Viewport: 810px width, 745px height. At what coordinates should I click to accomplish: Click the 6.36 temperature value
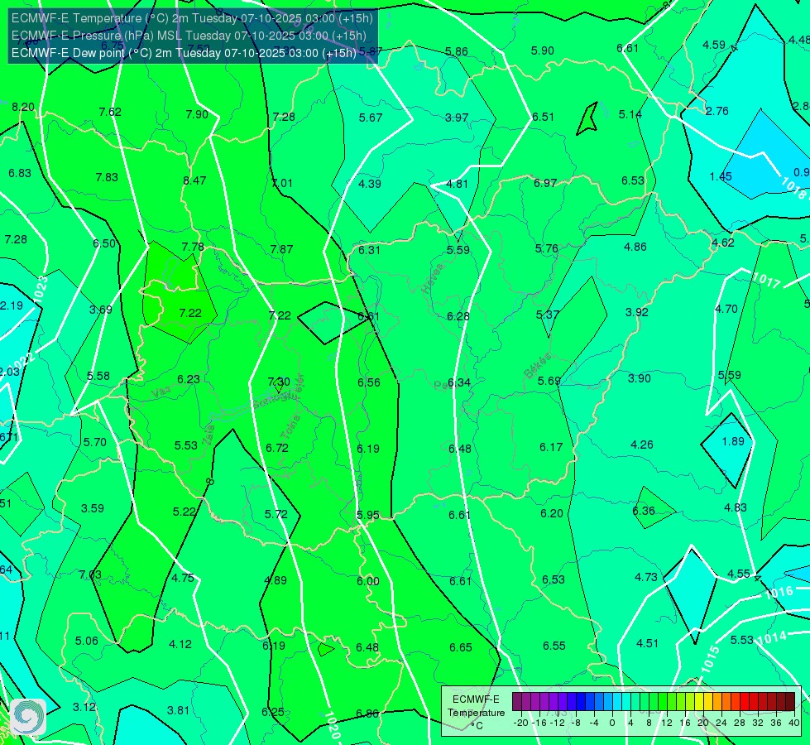coord(644,511)
